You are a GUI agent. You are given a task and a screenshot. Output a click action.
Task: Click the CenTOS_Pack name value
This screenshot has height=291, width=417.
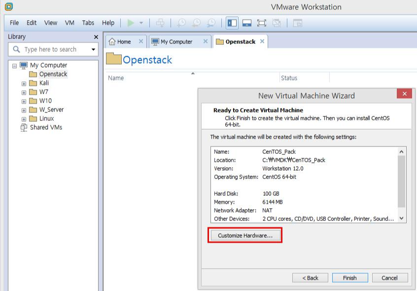tap(279, 151)
